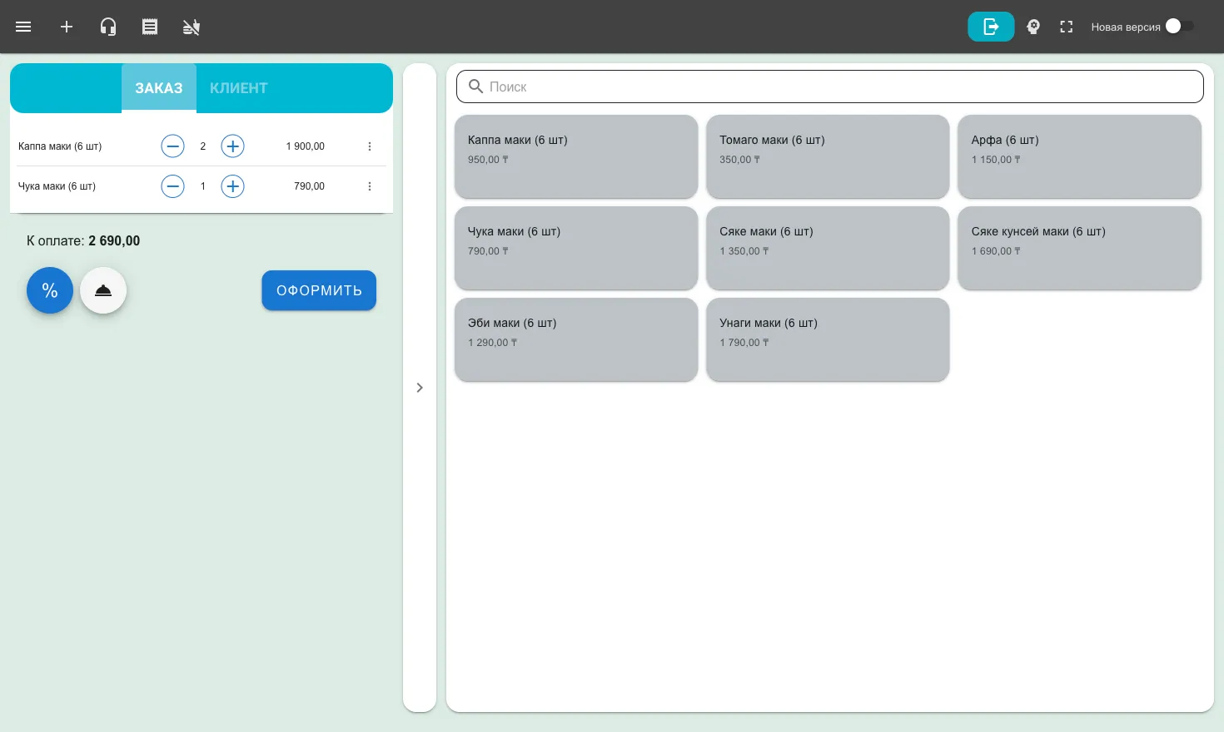Add Томаго маки (6 шт) product card
The width and height of the screenshot is (1224, 732).
pos(828,156)
